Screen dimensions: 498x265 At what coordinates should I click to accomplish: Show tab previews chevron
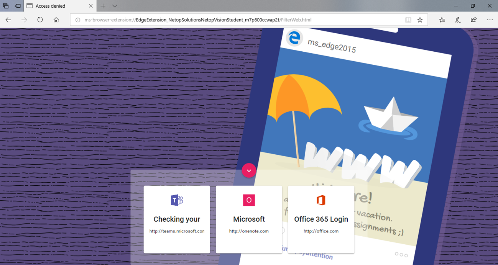(x=115, y=6)
